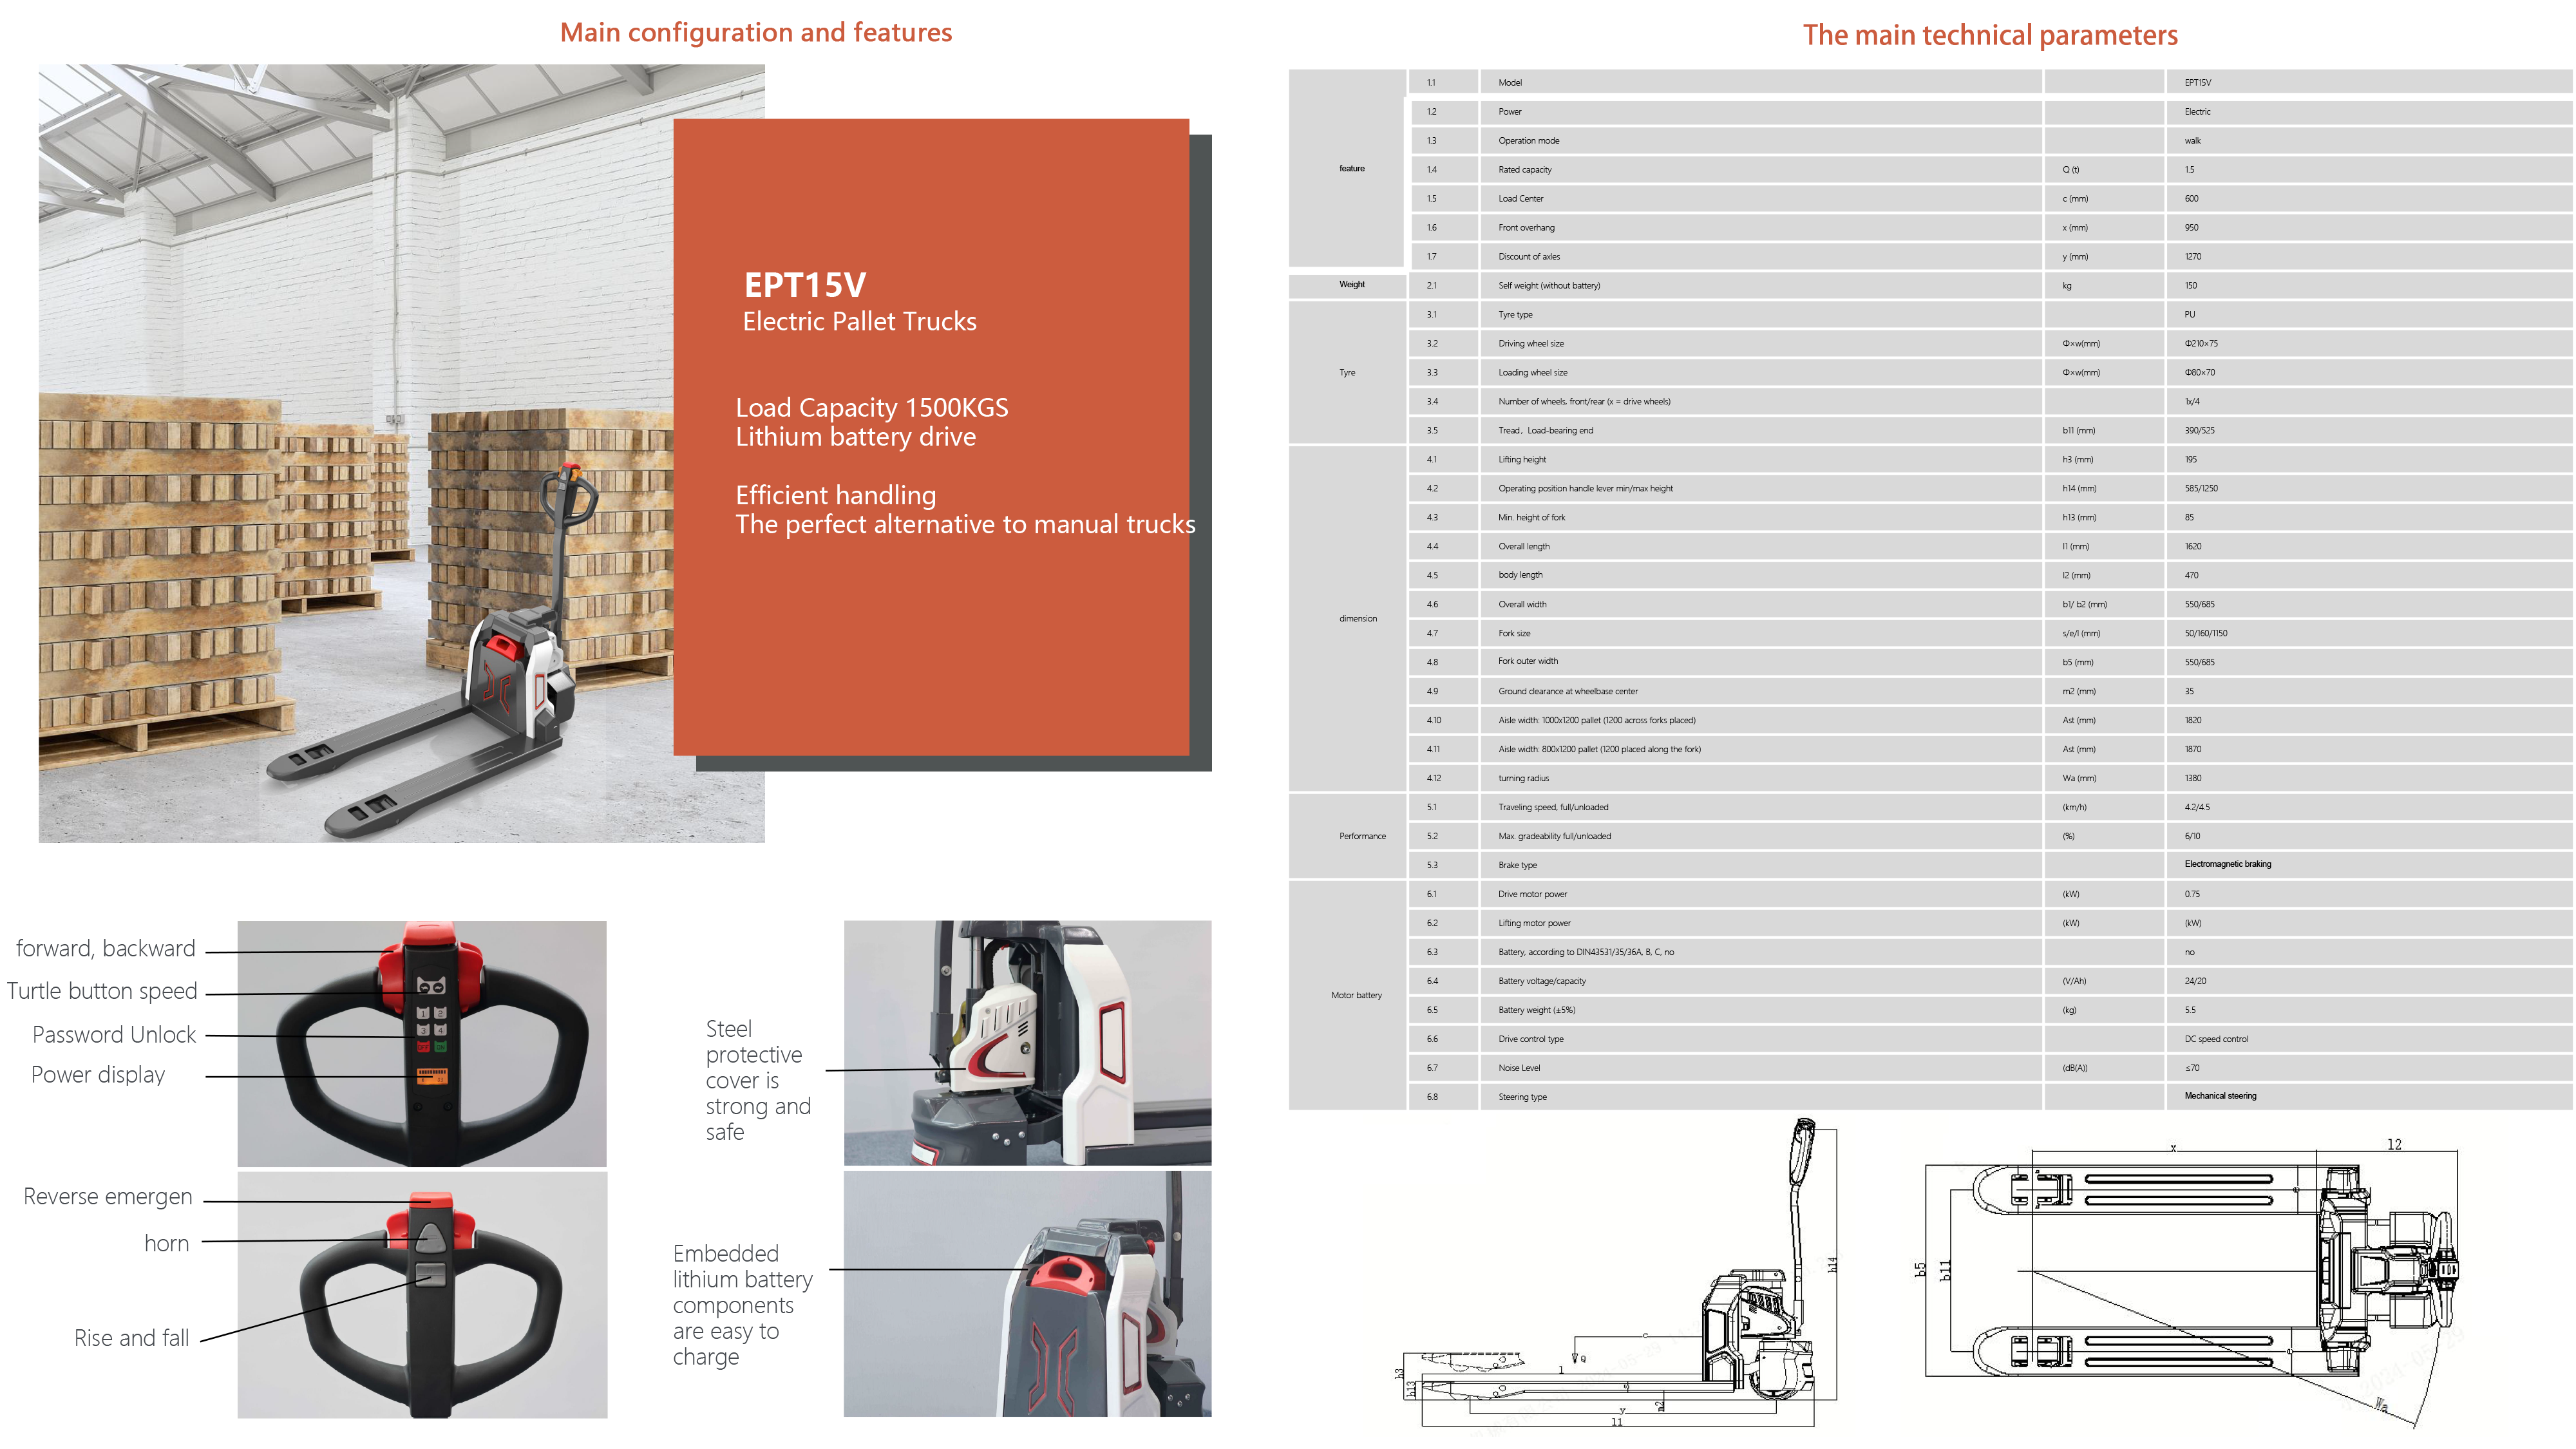Image resolution: width=2576 pixels, height=1449 pixels.
Task: Click the 'body length' row label
Action: (x=1519, y=575)
